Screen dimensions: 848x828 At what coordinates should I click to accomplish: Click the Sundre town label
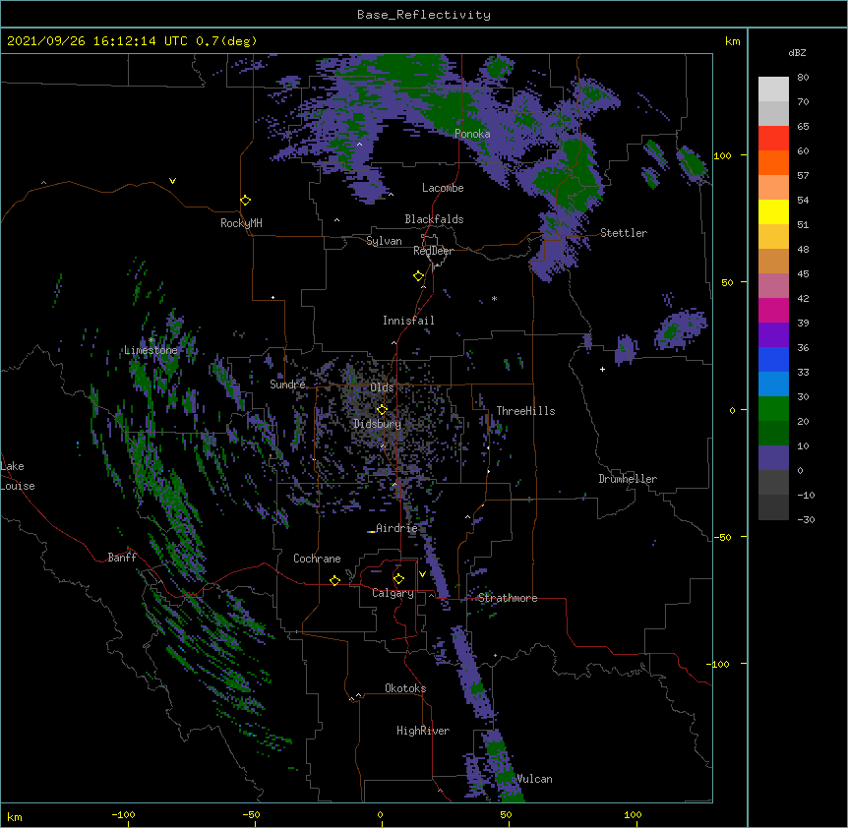287,384
